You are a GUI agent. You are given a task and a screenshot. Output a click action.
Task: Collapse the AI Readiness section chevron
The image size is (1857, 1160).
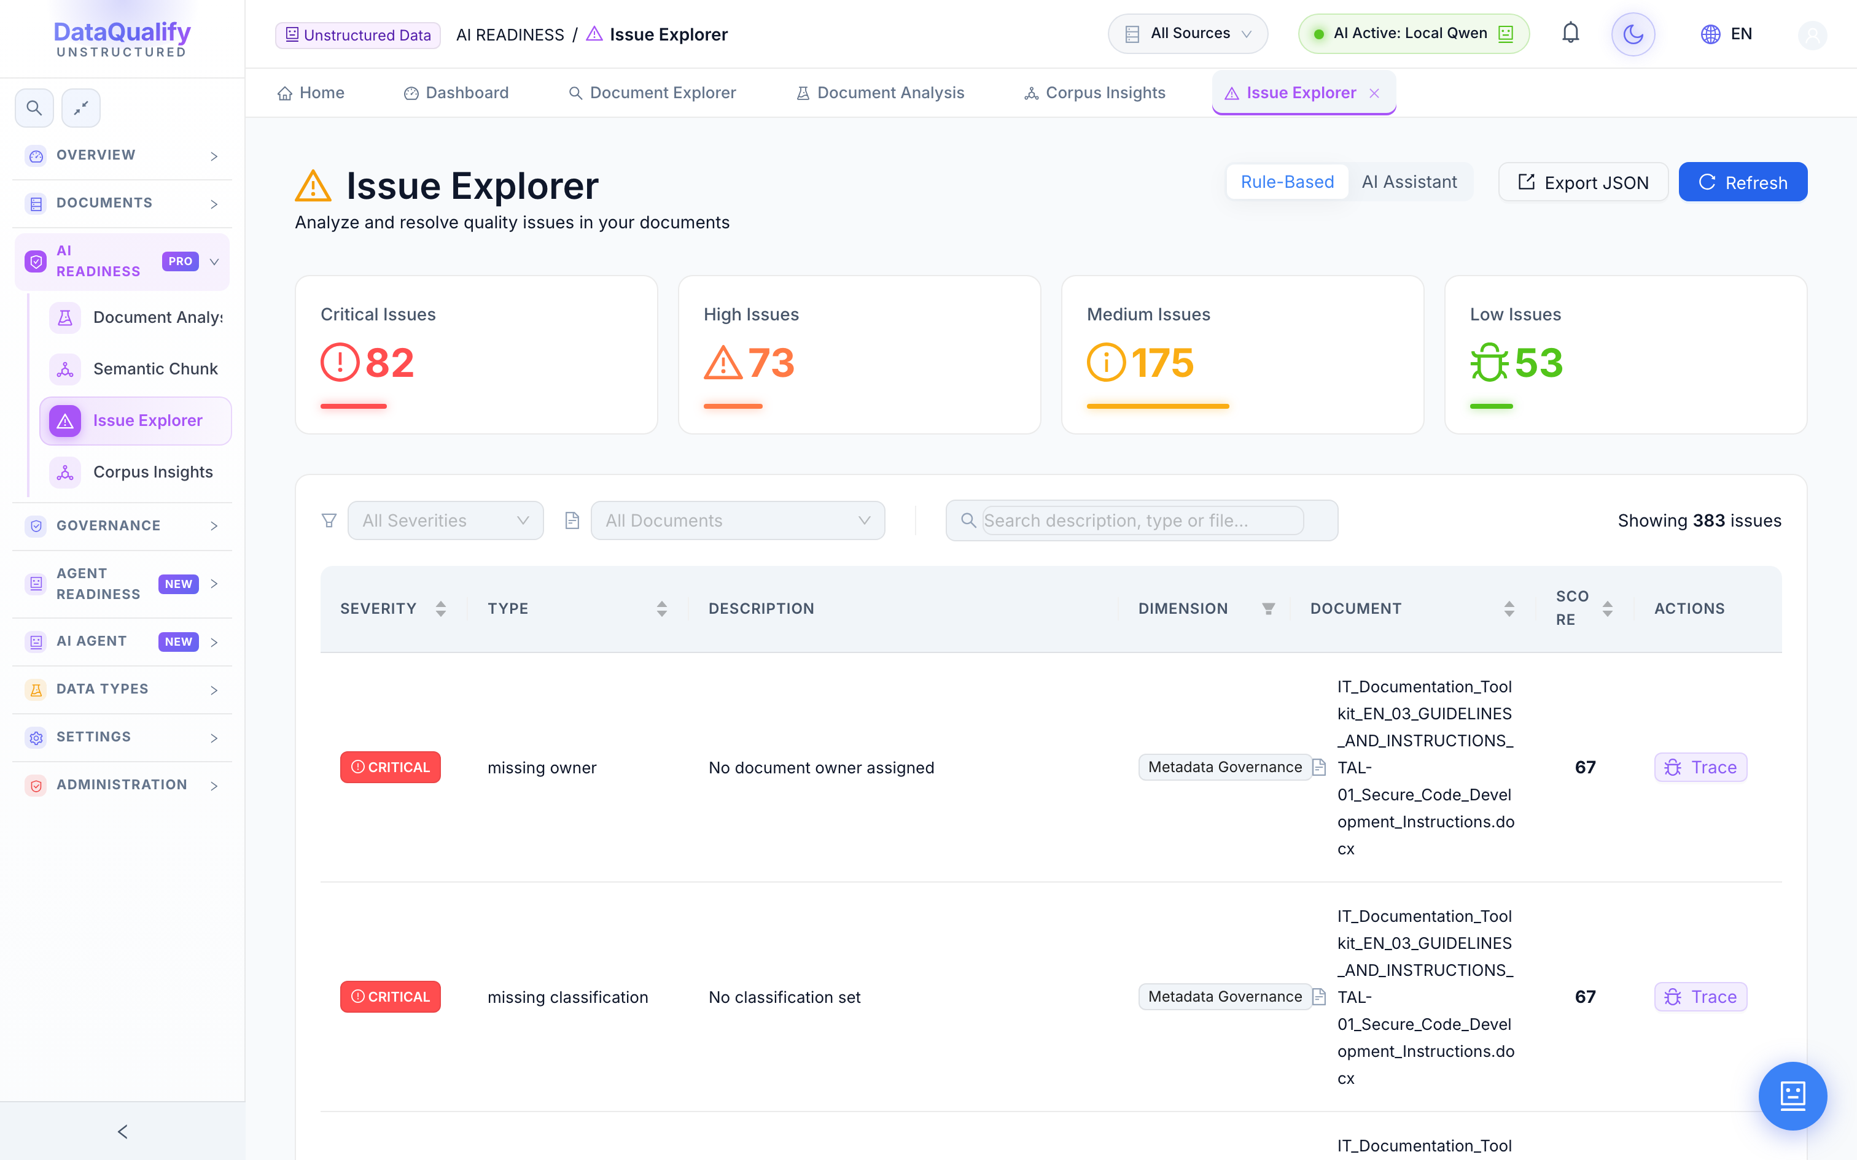tap(214, 261)
